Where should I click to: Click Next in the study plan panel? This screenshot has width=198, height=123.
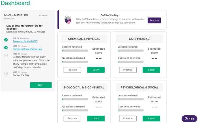[x=41, y=85]
